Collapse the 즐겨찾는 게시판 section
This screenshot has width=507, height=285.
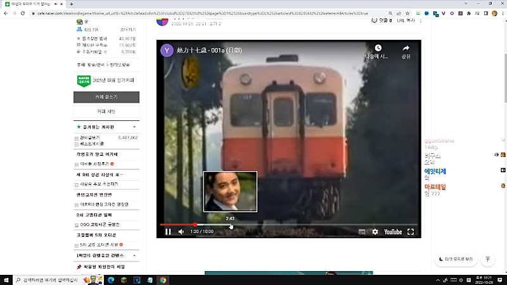click(x=134, y=127)
